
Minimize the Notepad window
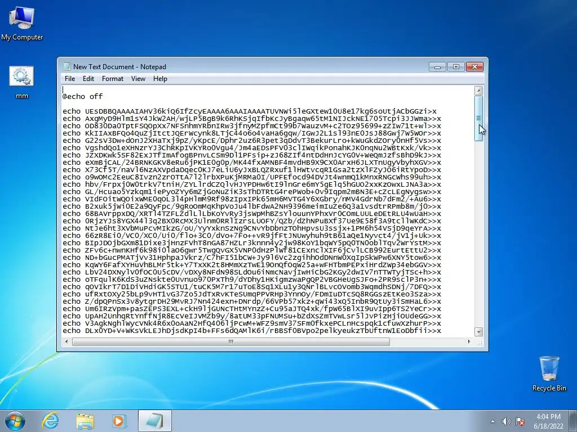(x=437, y=66)
